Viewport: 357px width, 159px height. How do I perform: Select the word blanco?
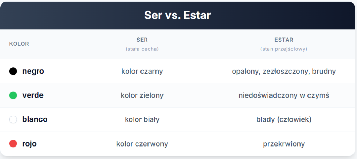pyautogui.click(x=35, y=119)
